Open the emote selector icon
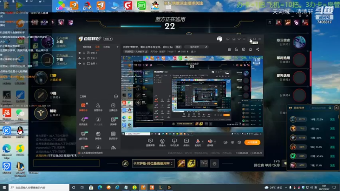 [215, 163]
